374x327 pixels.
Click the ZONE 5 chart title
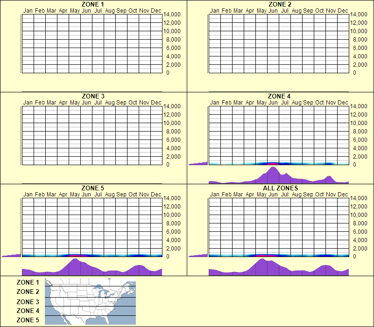(93, 188)
